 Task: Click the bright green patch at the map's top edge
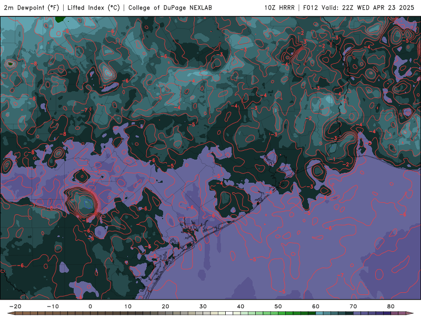61,19
